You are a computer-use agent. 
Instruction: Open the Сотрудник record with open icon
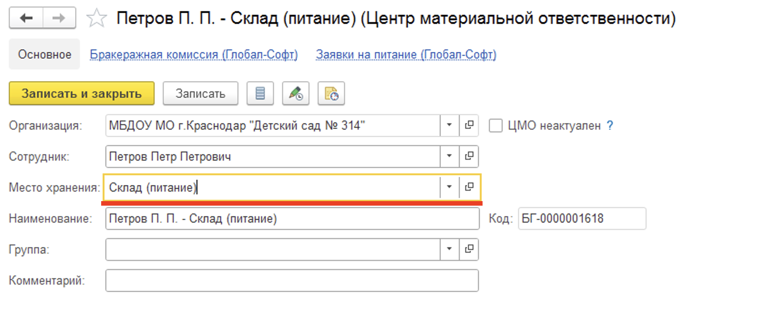tap(469, 156)
